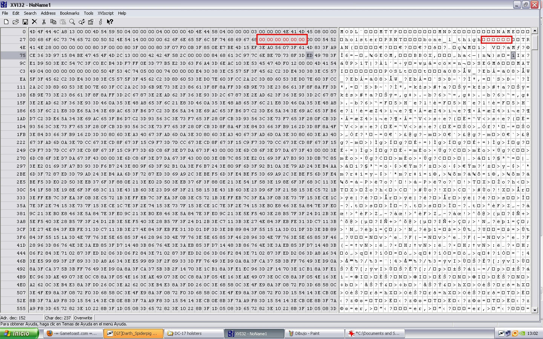Open the Tools menu

pos(89,13)
